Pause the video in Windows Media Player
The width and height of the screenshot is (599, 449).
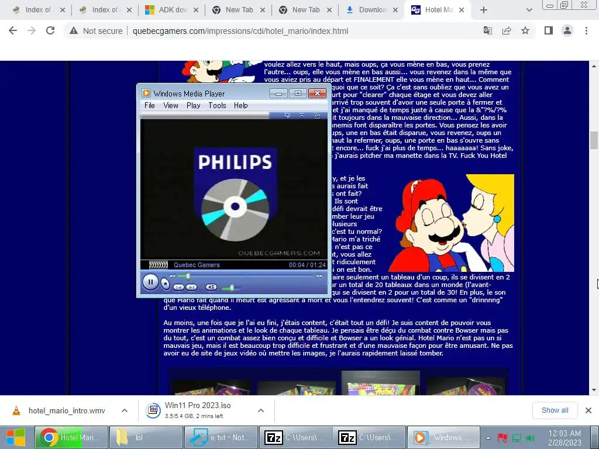coord(150,282)
